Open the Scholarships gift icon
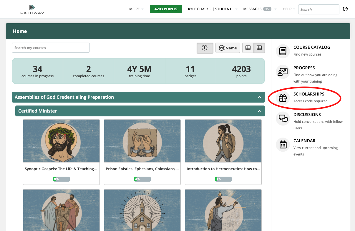Viewport: 355px width, 231px height. pos(283,98)
